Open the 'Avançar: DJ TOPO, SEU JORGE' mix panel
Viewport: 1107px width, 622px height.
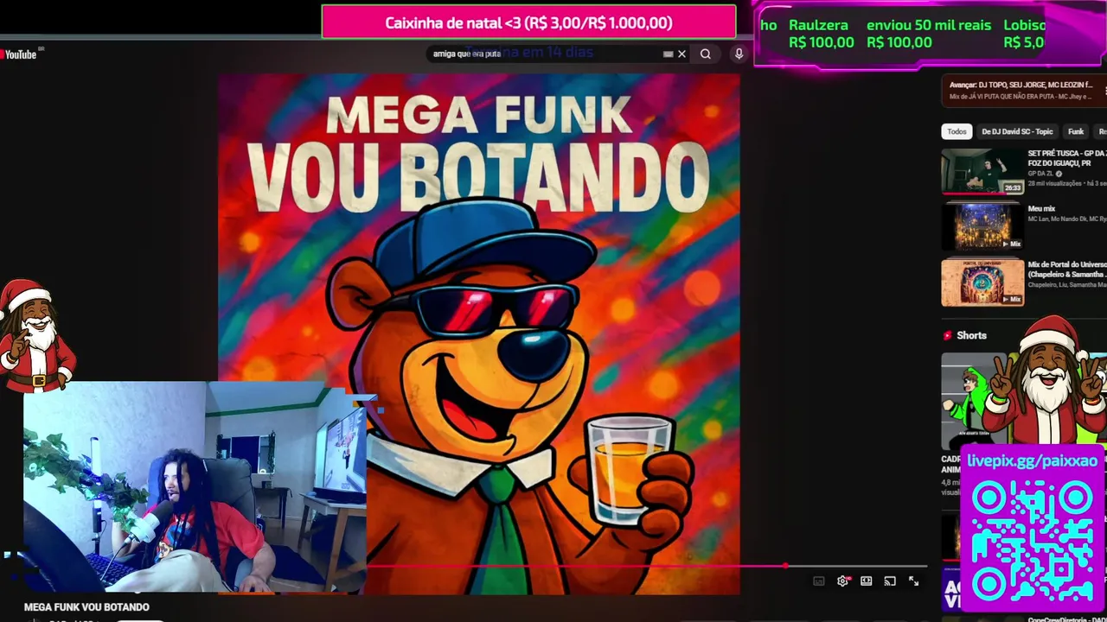[x=1024, y=90]
